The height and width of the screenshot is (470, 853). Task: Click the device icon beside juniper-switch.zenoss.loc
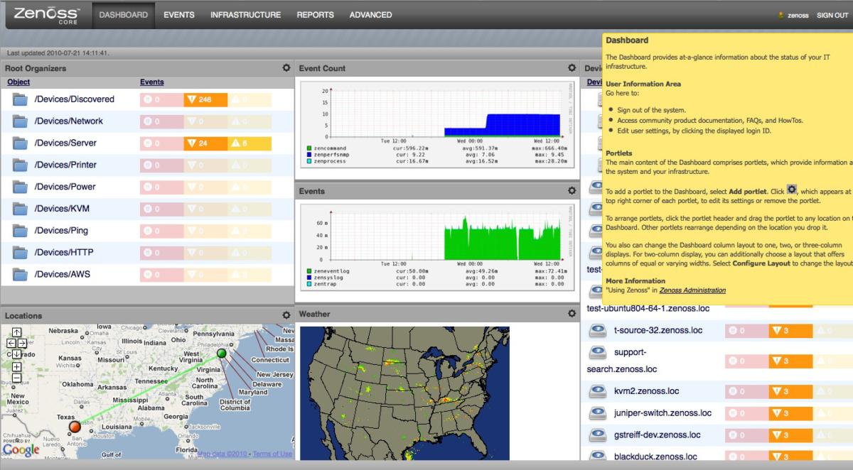599,413
